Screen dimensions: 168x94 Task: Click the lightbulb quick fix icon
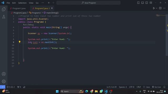(20, 42)
